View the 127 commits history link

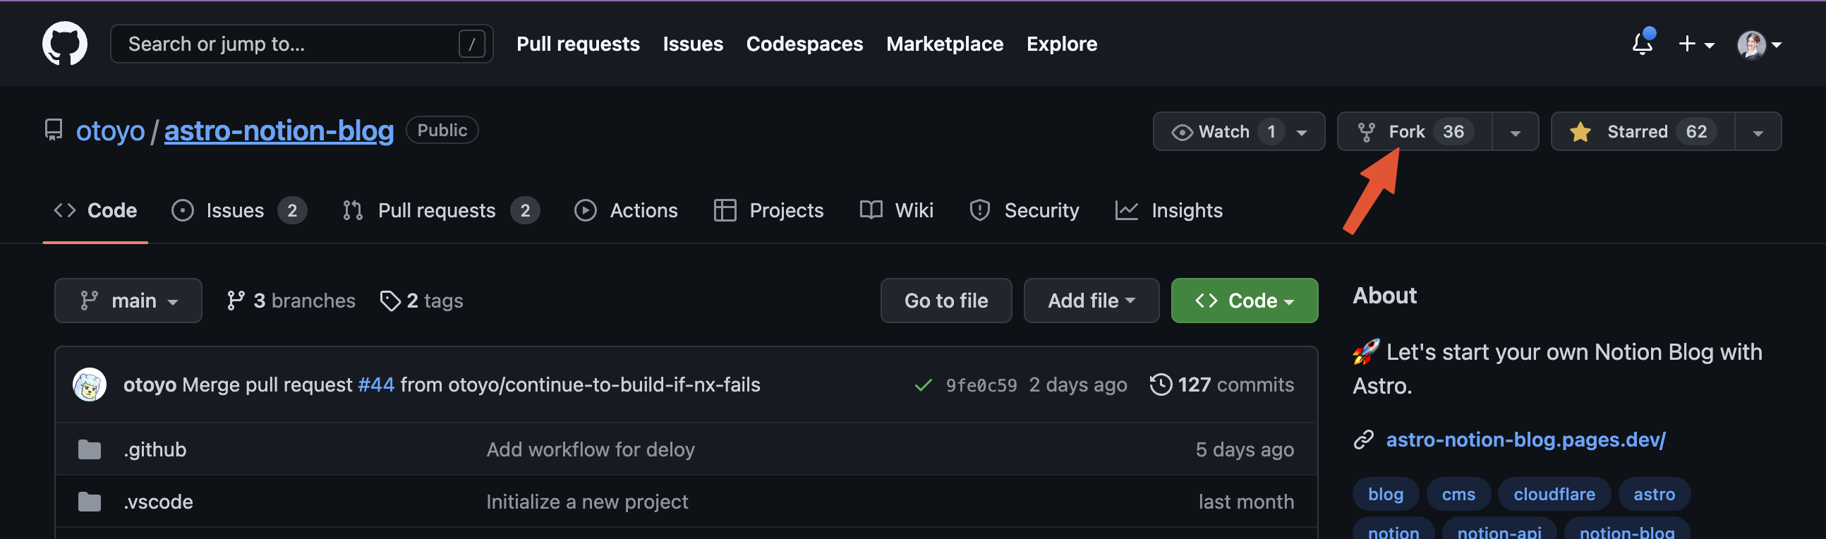pos(1221,385)
